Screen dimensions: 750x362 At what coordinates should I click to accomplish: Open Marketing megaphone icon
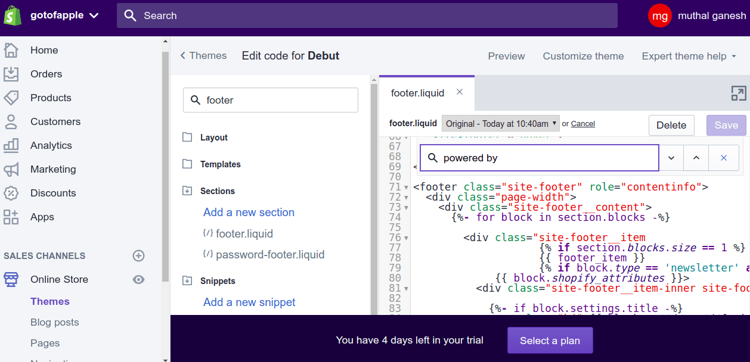11,169
